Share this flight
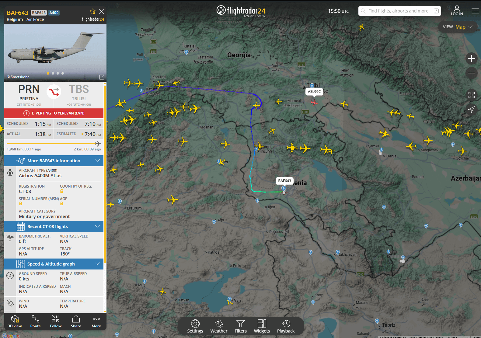Viewport: 481px width, 338px height. point(76,322)
